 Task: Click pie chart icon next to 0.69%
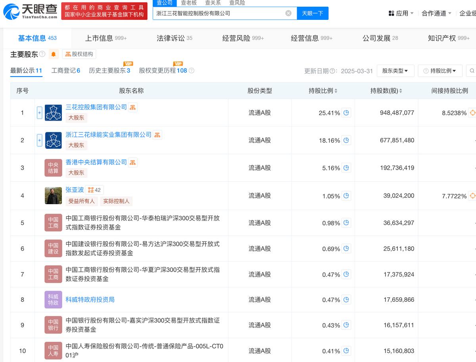click(346, 249)
